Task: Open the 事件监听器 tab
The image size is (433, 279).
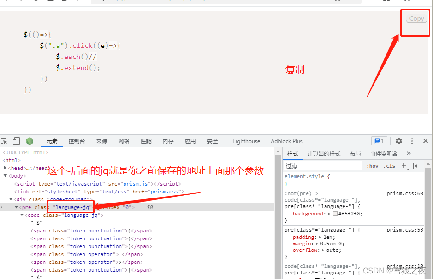Action: pyautogui.click(x=384, y=154)
